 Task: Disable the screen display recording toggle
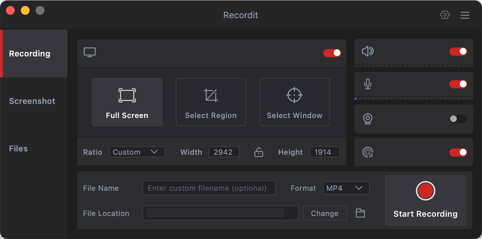(332, 53)
